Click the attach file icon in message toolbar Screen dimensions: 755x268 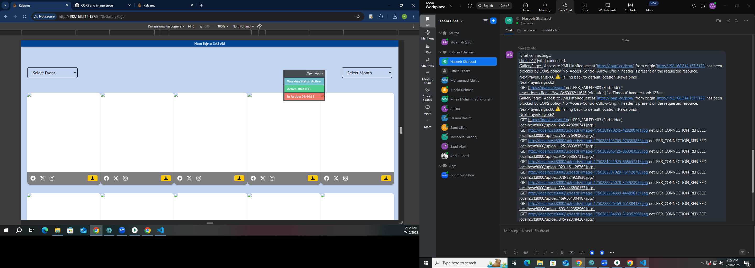[536, 253]
